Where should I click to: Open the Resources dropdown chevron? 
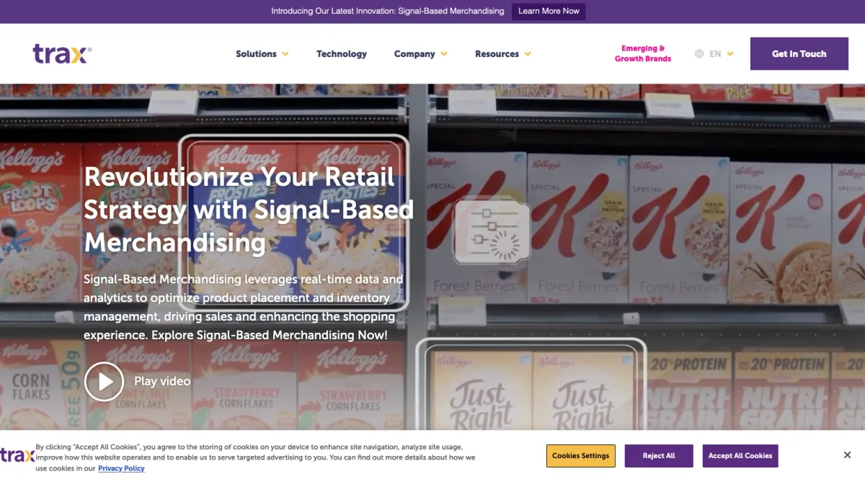point(528,54)
